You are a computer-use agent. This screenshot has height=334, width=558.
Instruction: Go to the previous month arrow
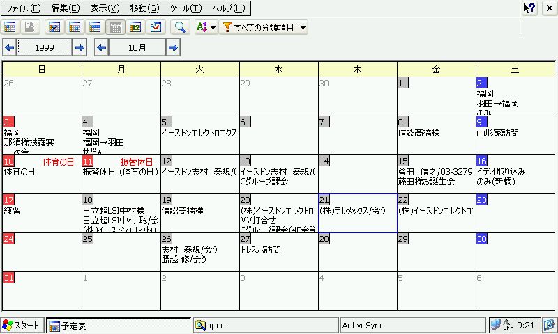click(x=101, y=47)
